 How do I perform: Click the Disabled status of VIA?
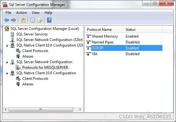(x=132, y=54)
